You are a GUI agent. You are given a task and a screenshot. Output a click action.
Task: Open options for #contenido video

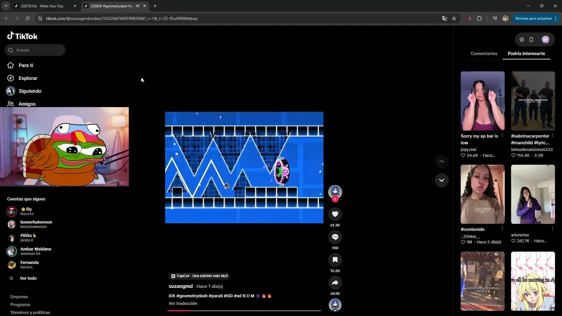click(x=502, y=229)
